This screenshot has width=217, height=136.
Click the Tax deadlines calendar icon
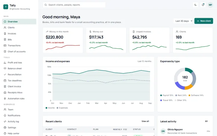(x=5, y=80)
